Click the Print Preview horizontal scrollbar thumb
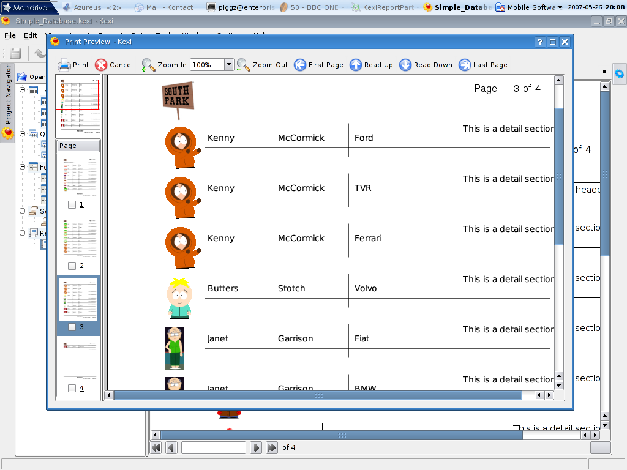627x470 pixels. [318, 395]
